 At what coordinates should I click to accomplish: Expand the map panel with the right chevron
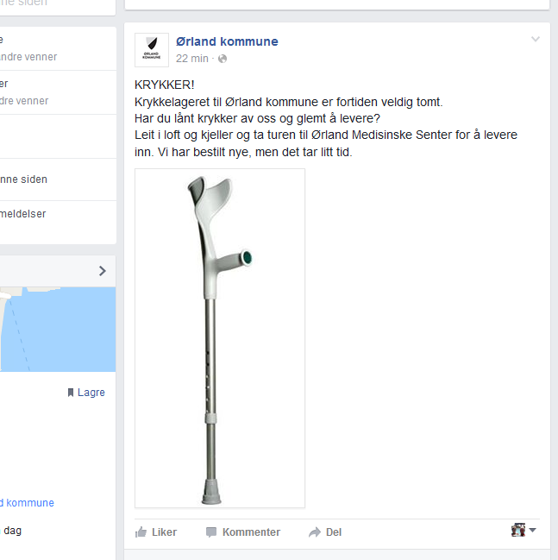click(x=103, y=271)
